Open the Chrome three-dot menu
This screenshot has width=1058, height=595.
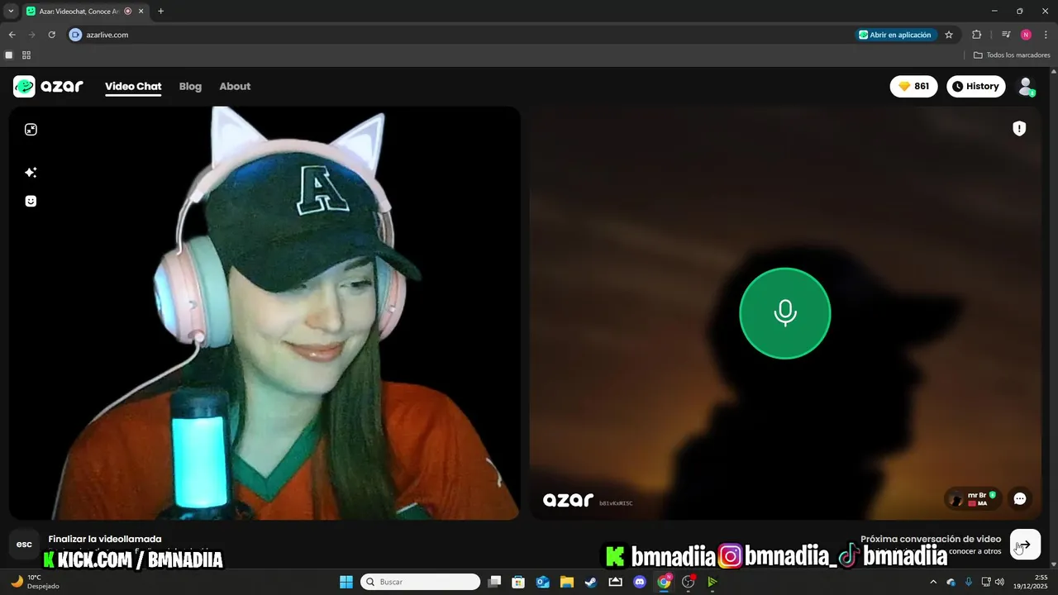pos(1046,35)
